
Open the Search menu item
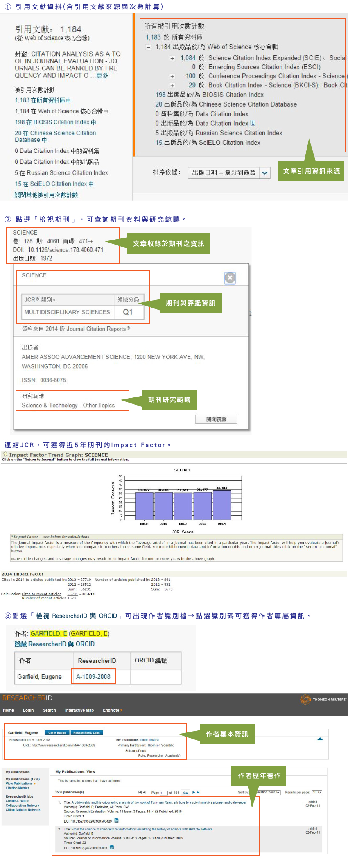click(49, 710)
